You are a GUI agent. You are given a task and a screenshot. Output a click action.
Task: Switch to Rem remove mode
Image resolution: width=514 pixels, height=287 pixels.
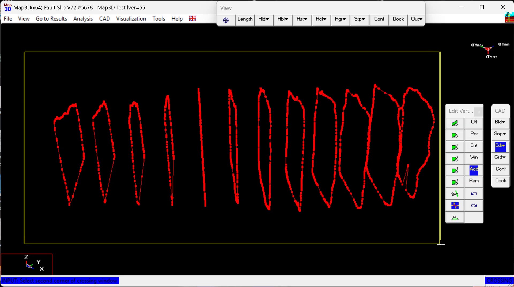474,181
